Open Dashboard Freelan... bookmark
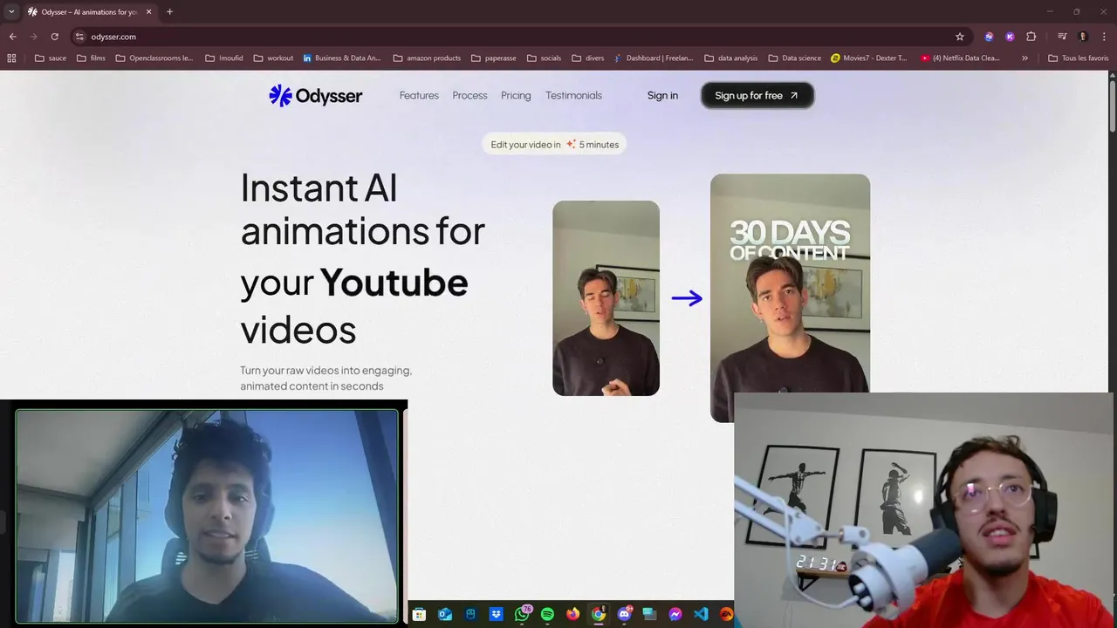 coord(653,58)
